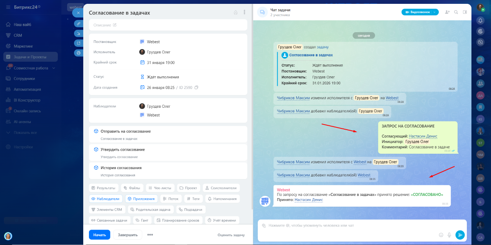This screenshot has height=245, width=491.
Task: Expand the Видеозвонок dropdown arrow
Action: click(x=435, y=12)
